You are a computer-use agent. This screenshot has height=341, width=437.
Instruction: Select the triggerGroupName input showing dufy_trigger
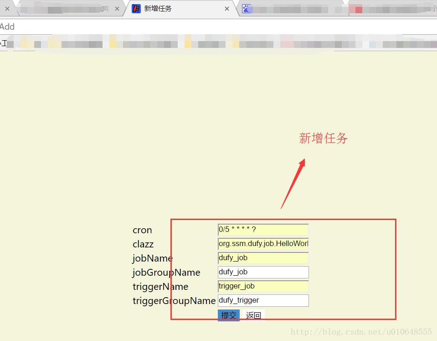coord(263,300)
